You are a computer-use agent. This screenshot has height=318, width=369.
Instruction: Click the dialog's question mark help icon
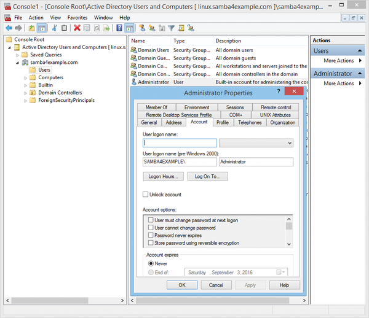pos(279,91)
